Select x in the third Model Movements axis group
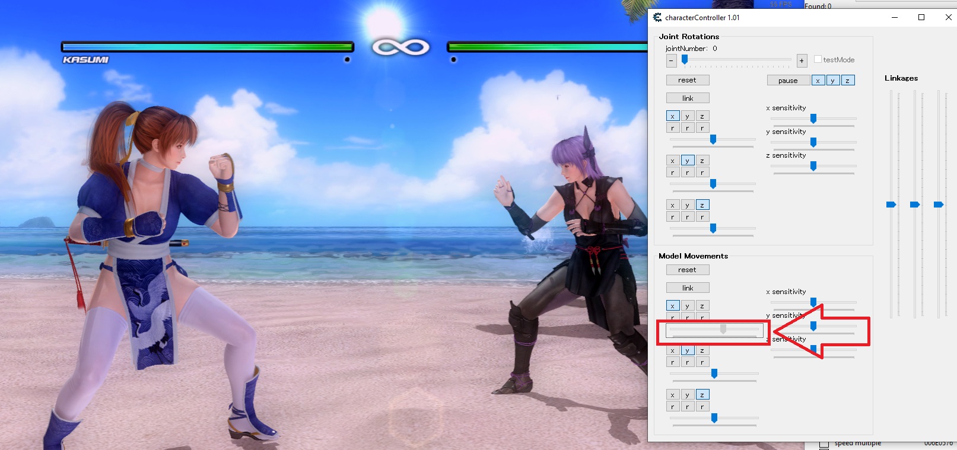Image resolution: width=957 pixels, height=450 pixels. (673, 395)
